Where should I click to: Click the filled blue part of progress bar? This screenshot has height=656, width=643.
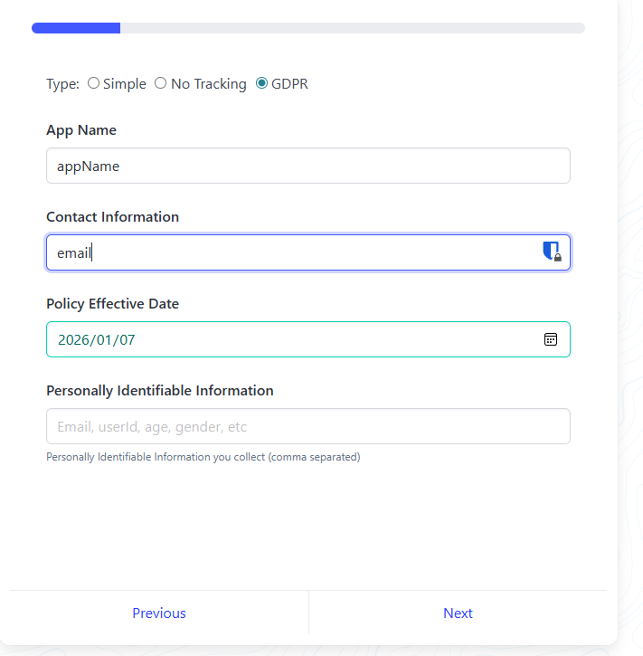pos(76,28)
